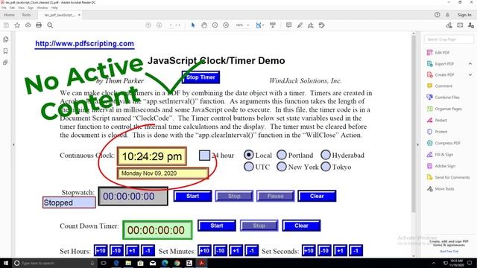Clear the Count Down Timer
Viewport: 477px width, 268px height.
301,226
